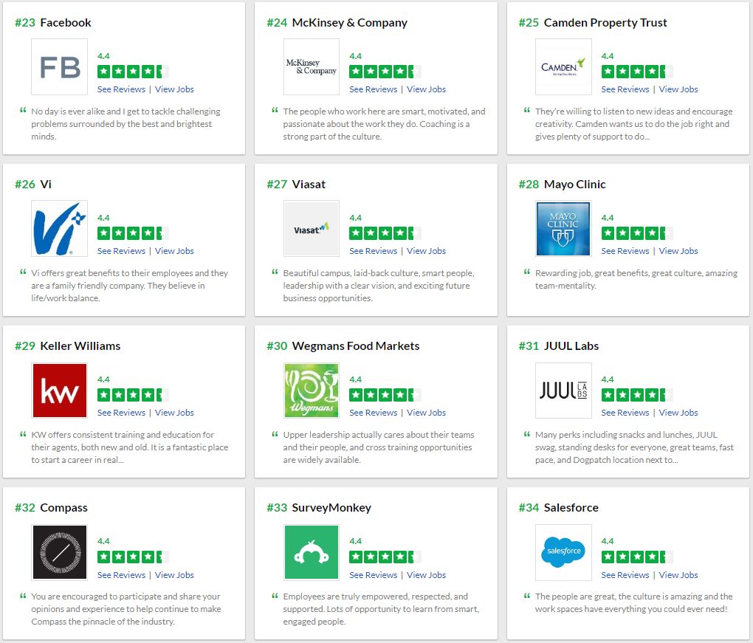
Task: Click the '#33 SurveyMonkey' heading
Action: [x=320, y=508]
